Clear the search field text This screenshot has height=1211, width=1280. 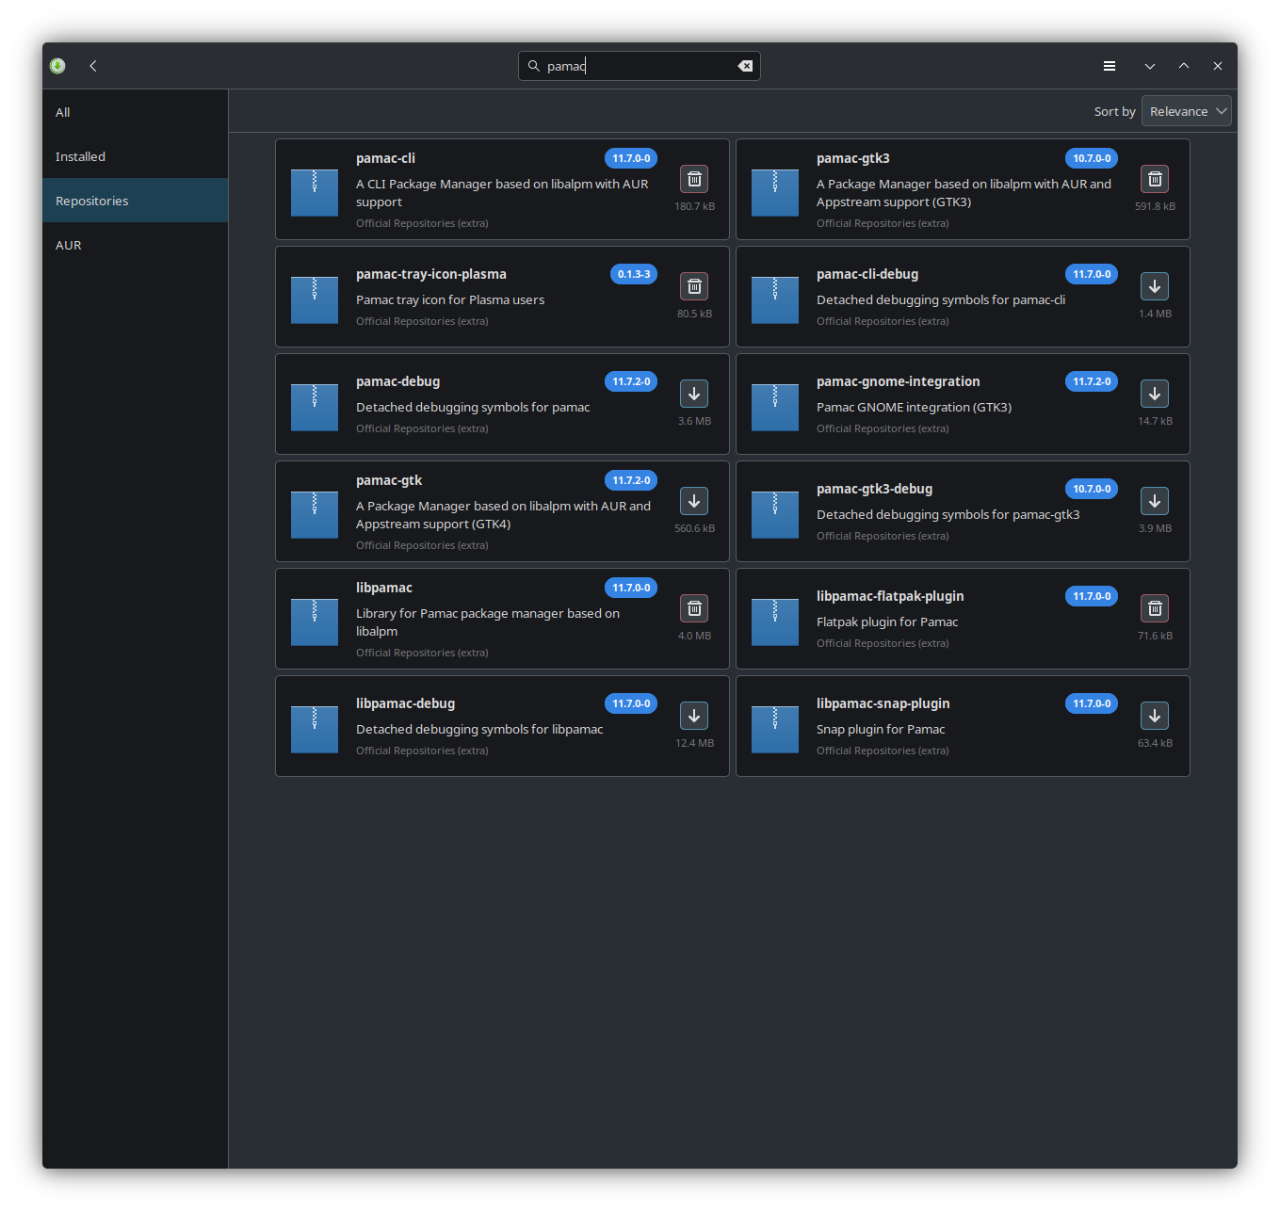point(745,66)
